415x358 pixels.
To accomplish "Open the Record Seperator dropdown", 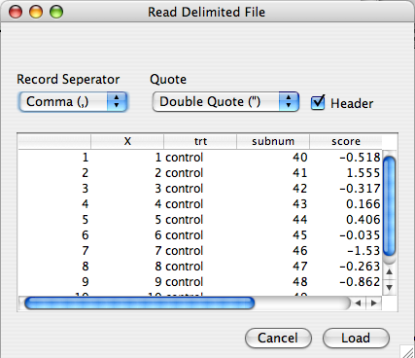I will (x=73, y=102).
